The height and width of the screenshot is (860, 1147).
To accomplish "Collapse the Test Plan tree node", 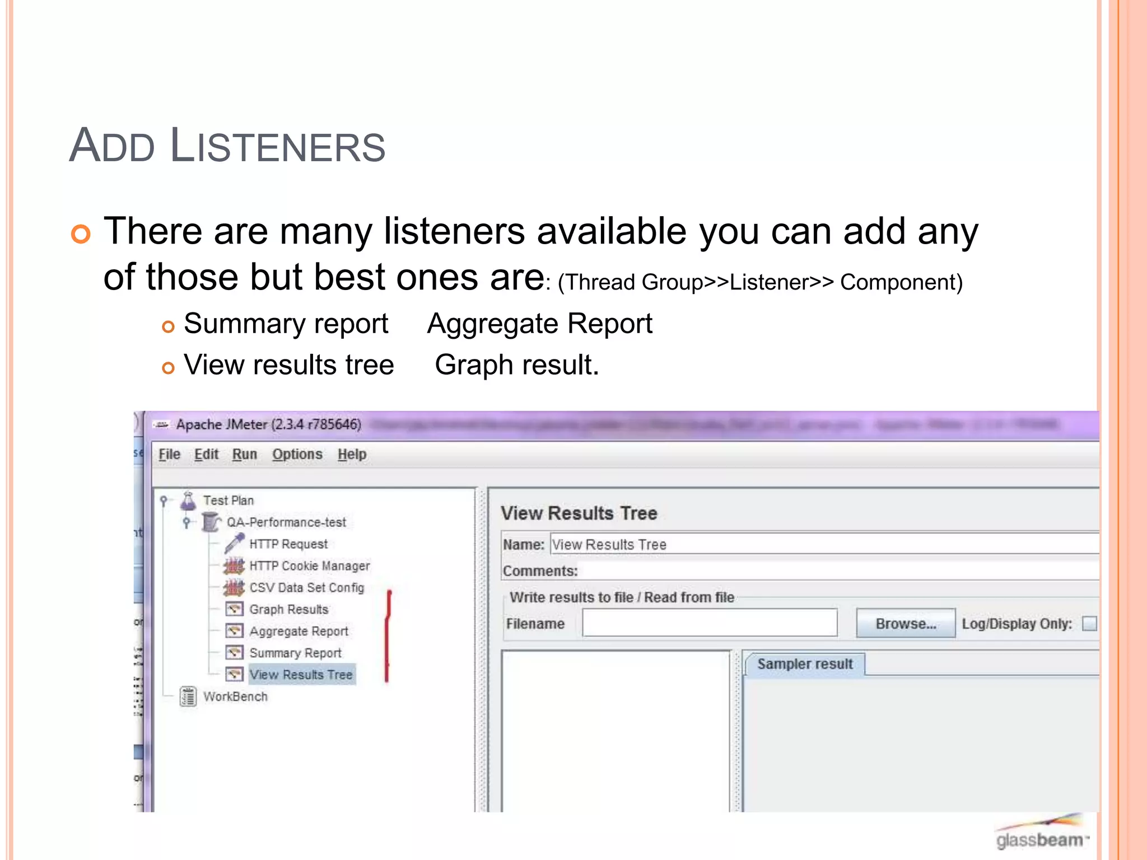I will (x=164, y=501).
